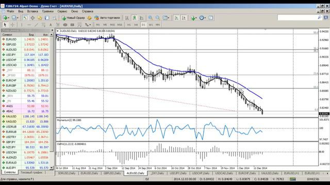Open the Terminal panel icon
This screenshot has height=185, width=330.
pos(47,18)
